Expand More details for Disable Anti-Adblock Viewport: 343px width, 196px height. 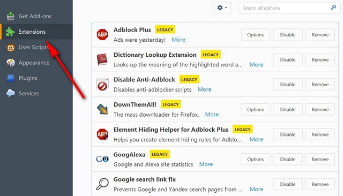[205, 89]
